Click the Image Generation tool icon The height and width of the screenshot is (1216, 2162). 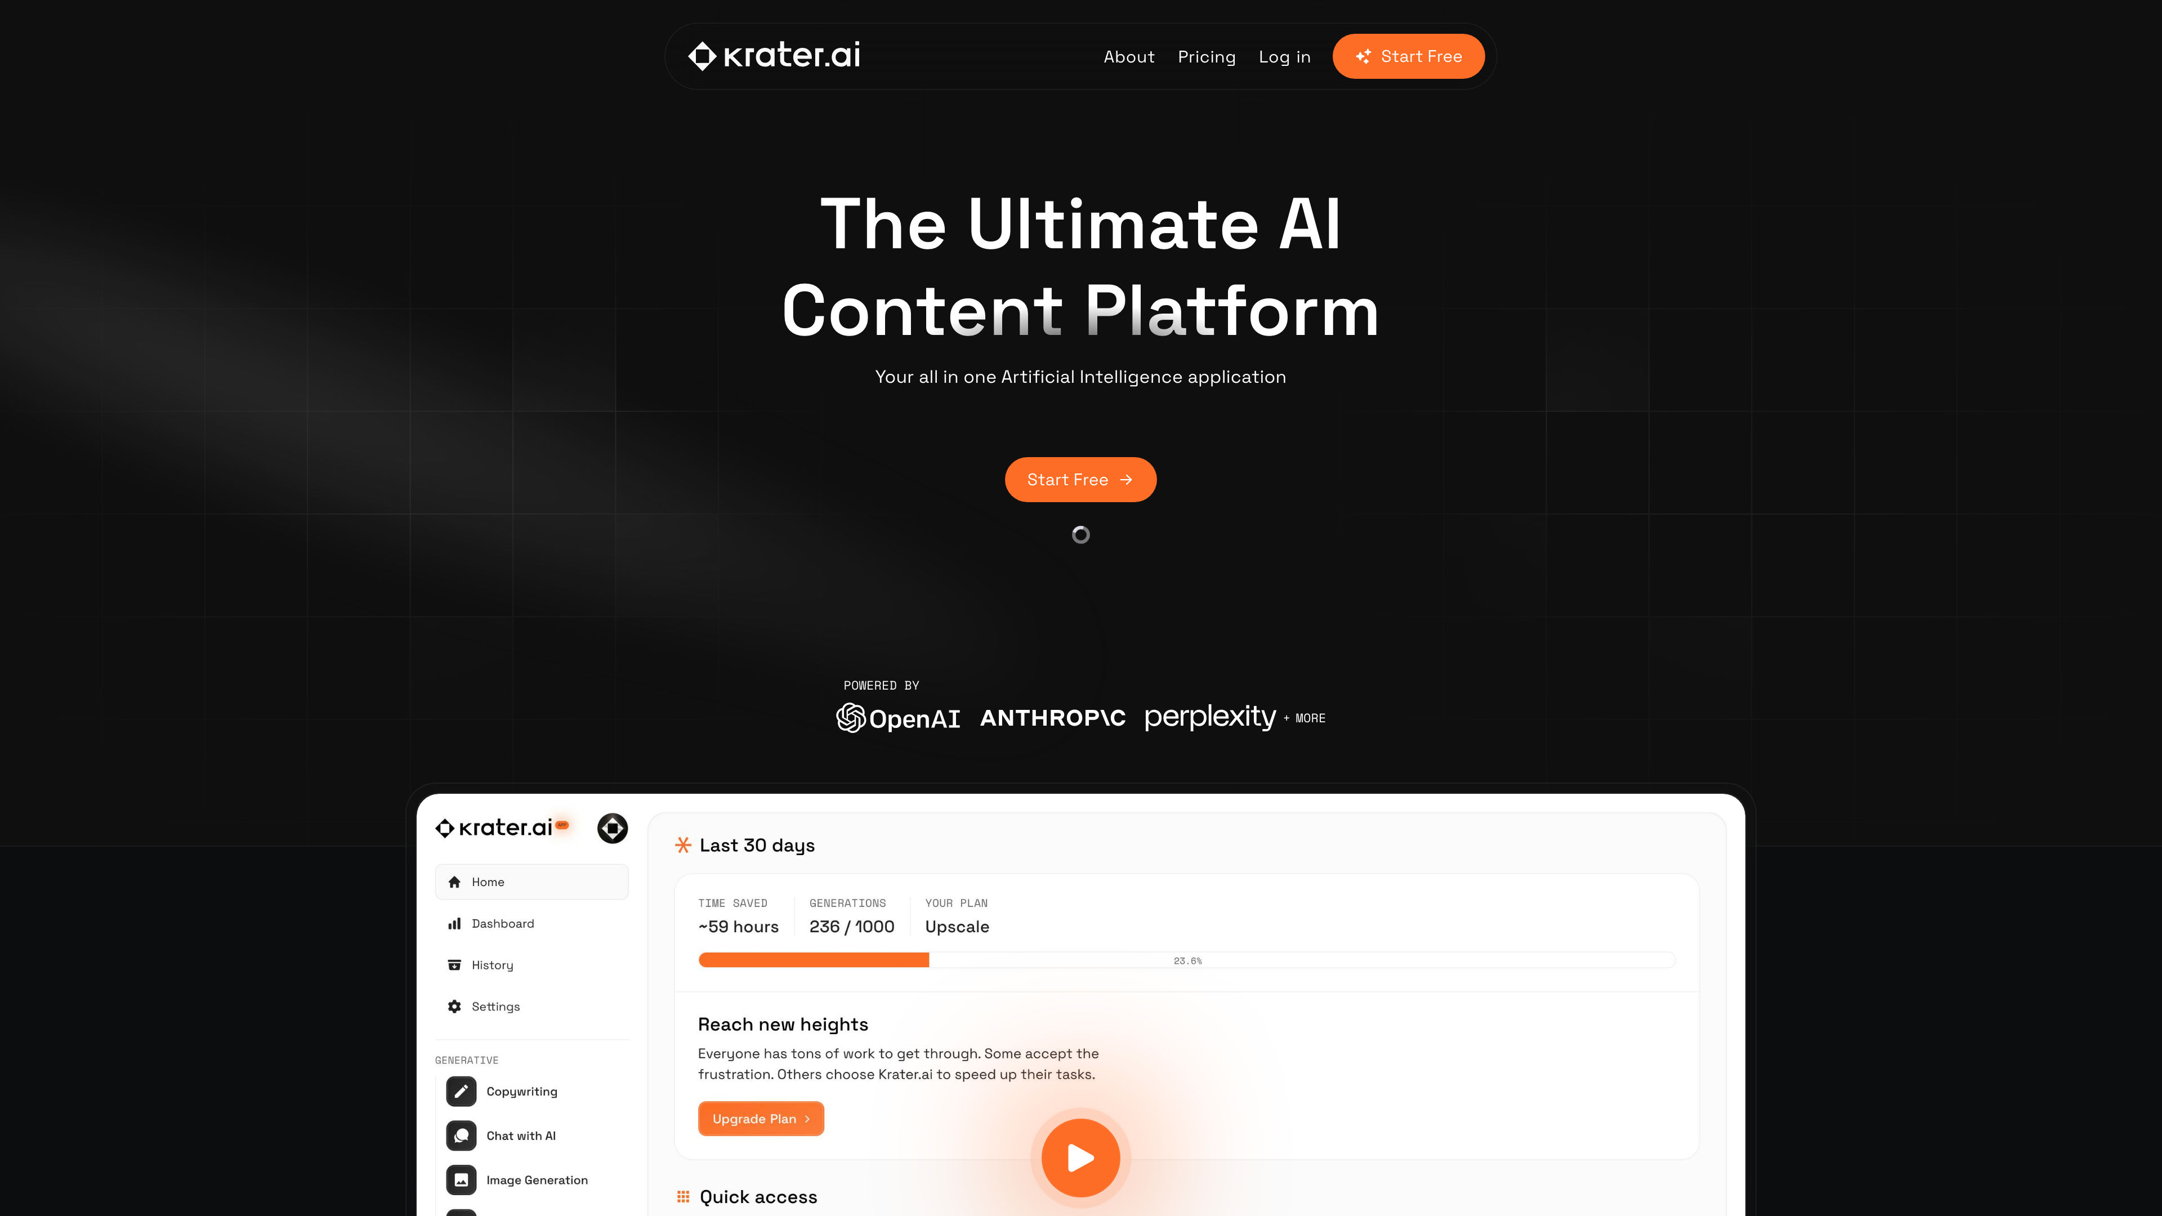pyautogui.click(x=461, y=1179)
